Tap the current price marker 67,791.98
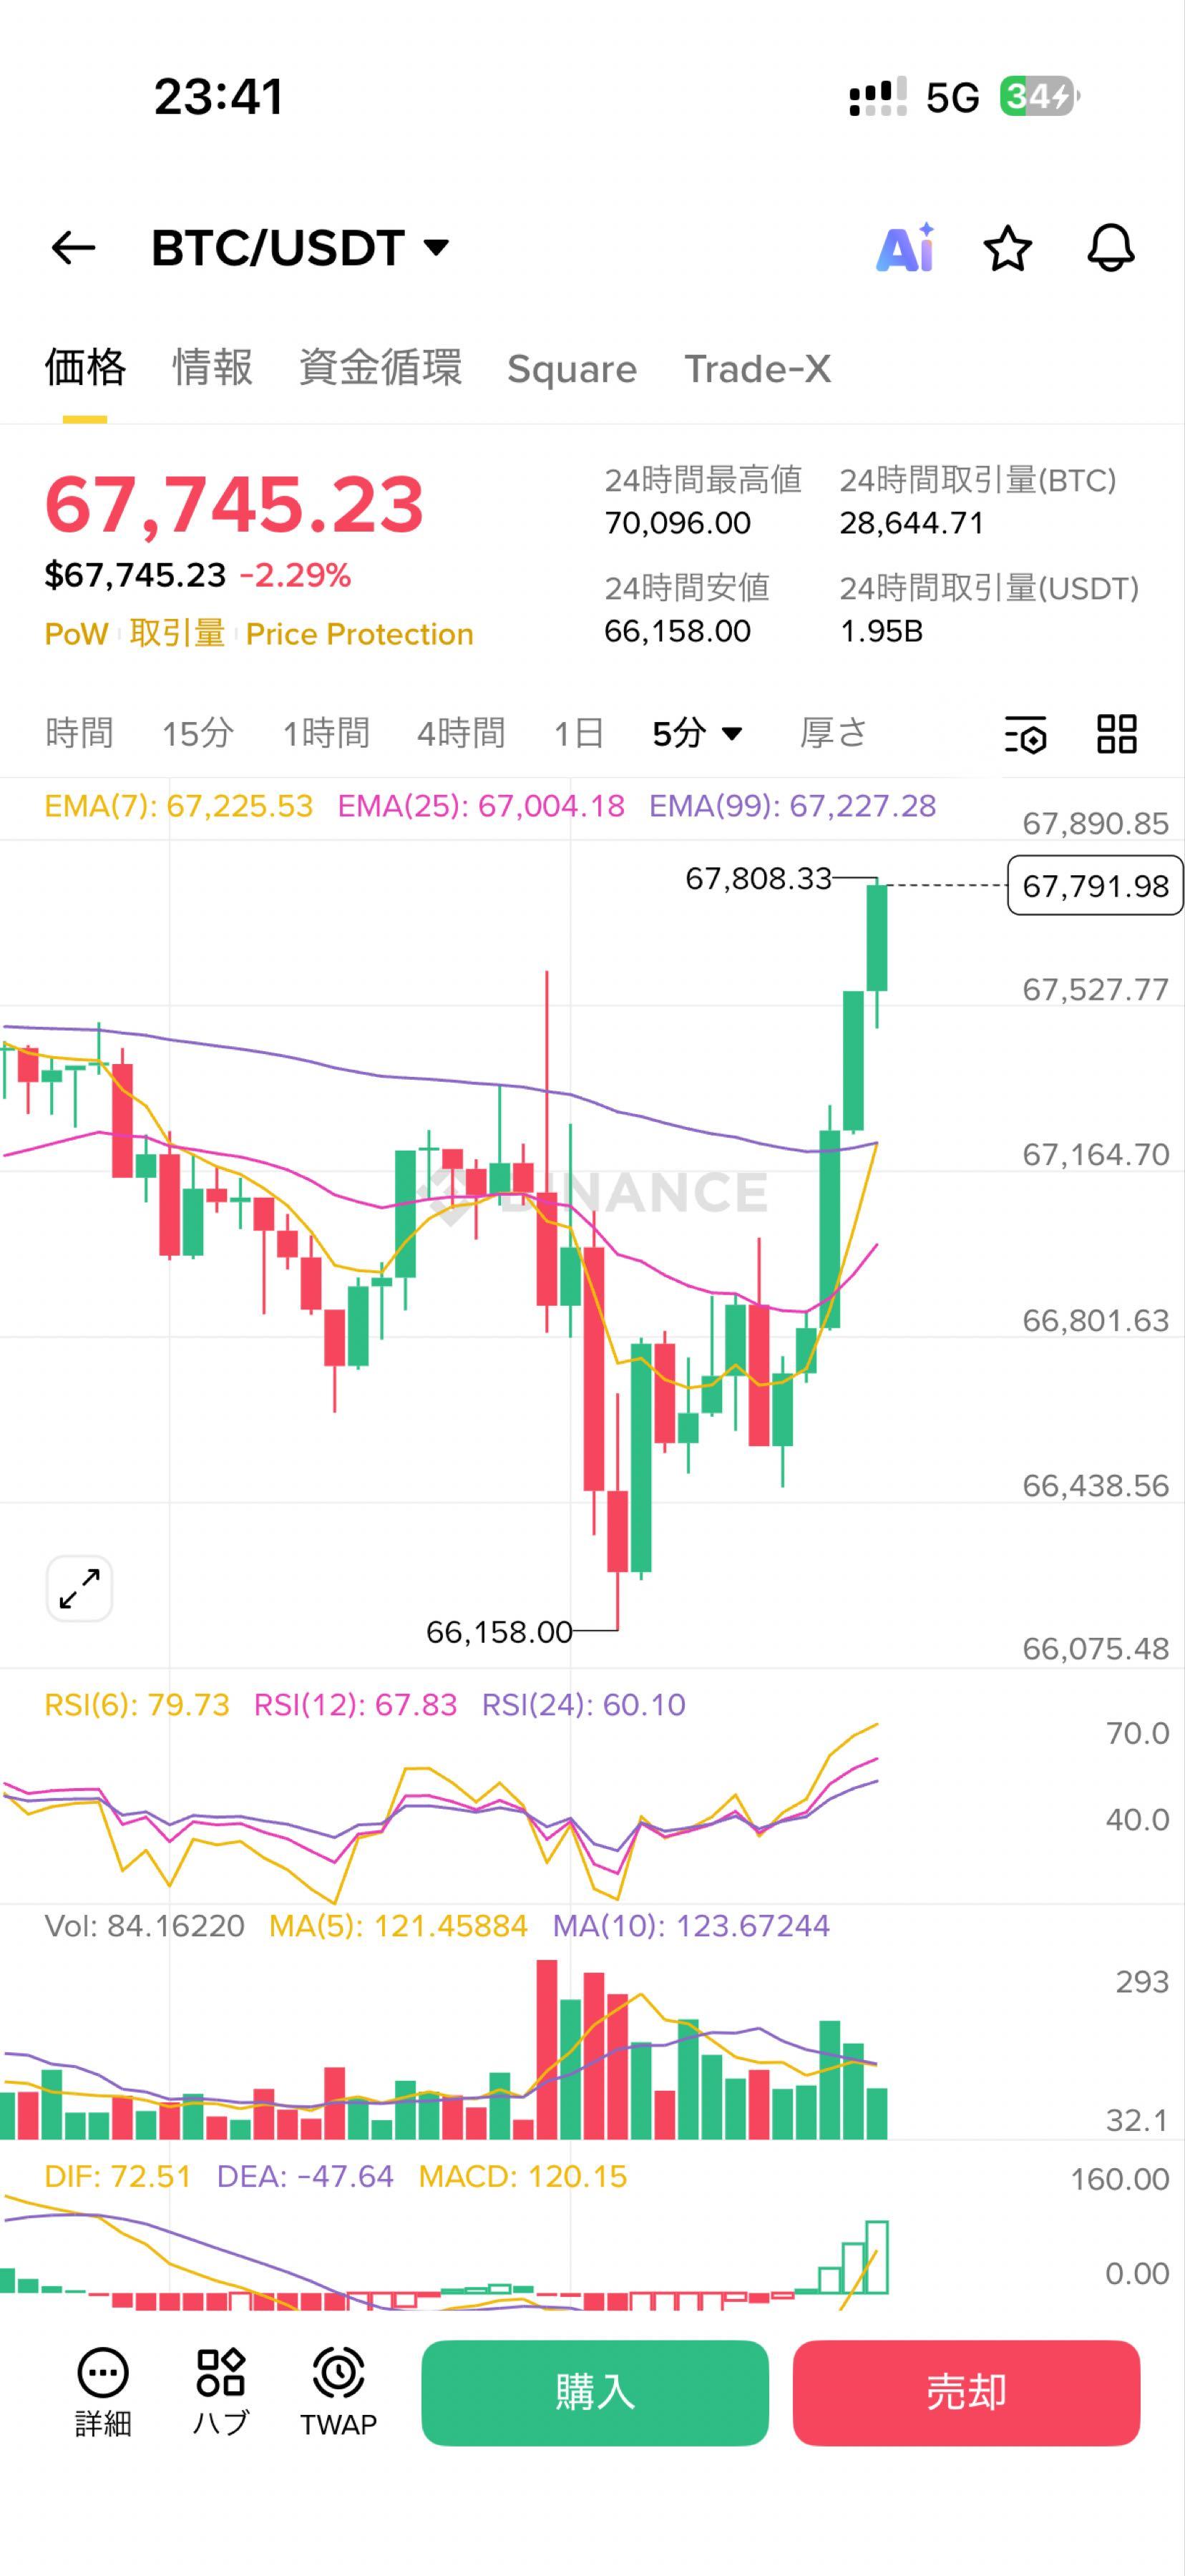This screenshot has height=2576, width=1185. pyautogui.click(x=1095, y=886)
